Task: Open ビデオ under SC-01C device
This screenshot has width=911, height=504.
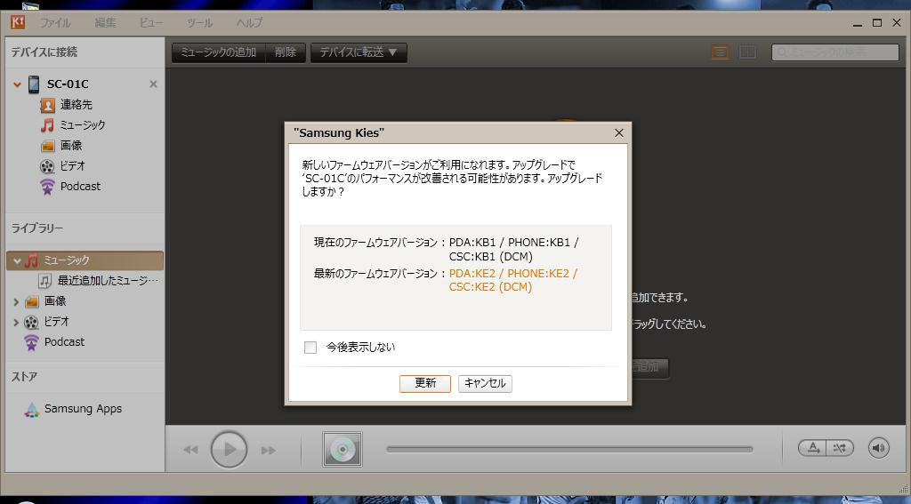Action: (x=73, y=165)
